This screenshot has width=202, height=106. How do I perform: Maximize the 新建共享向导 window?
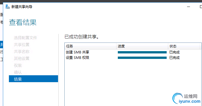201,7
